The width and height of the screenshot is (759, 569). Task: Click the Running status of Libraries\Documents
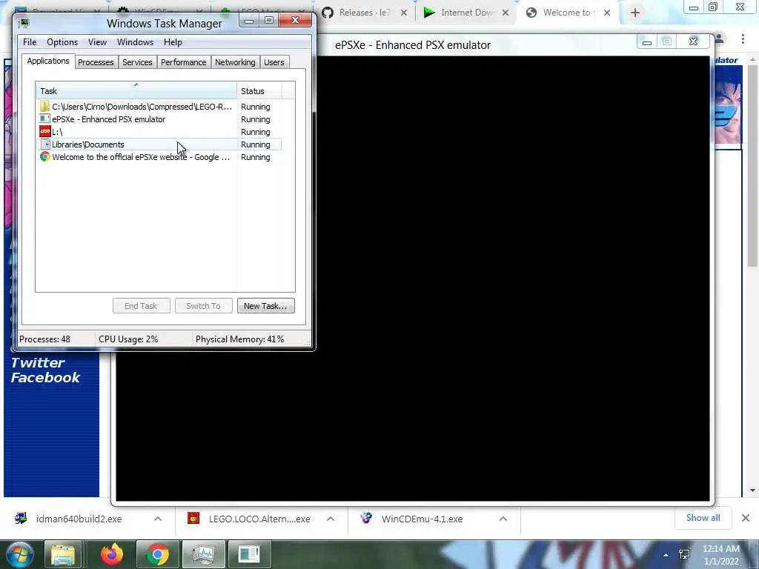pyautogui.click(x=256, y=144)
